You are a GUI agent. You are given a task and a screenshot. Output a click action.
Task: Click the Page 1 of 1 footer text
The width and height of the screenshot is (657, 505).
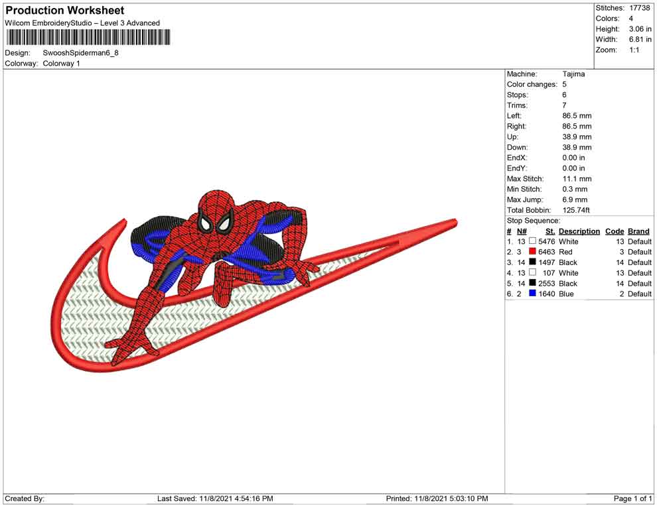tap(632, 498)
